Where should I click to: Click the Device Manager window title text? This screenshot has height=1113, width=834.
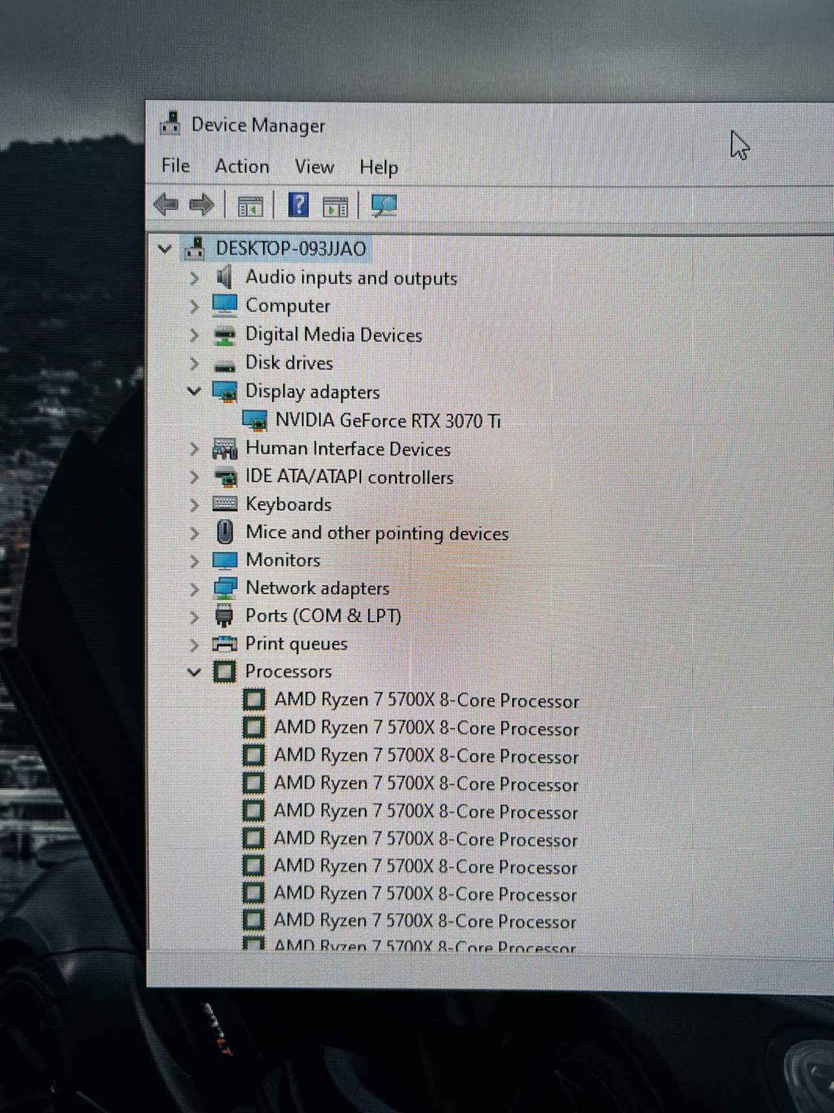pyautogui.click(x=259, y=125)
